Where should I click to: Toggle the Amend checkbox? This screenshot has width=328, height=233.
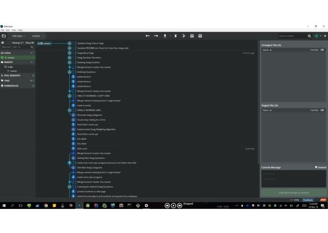[316, 167]
